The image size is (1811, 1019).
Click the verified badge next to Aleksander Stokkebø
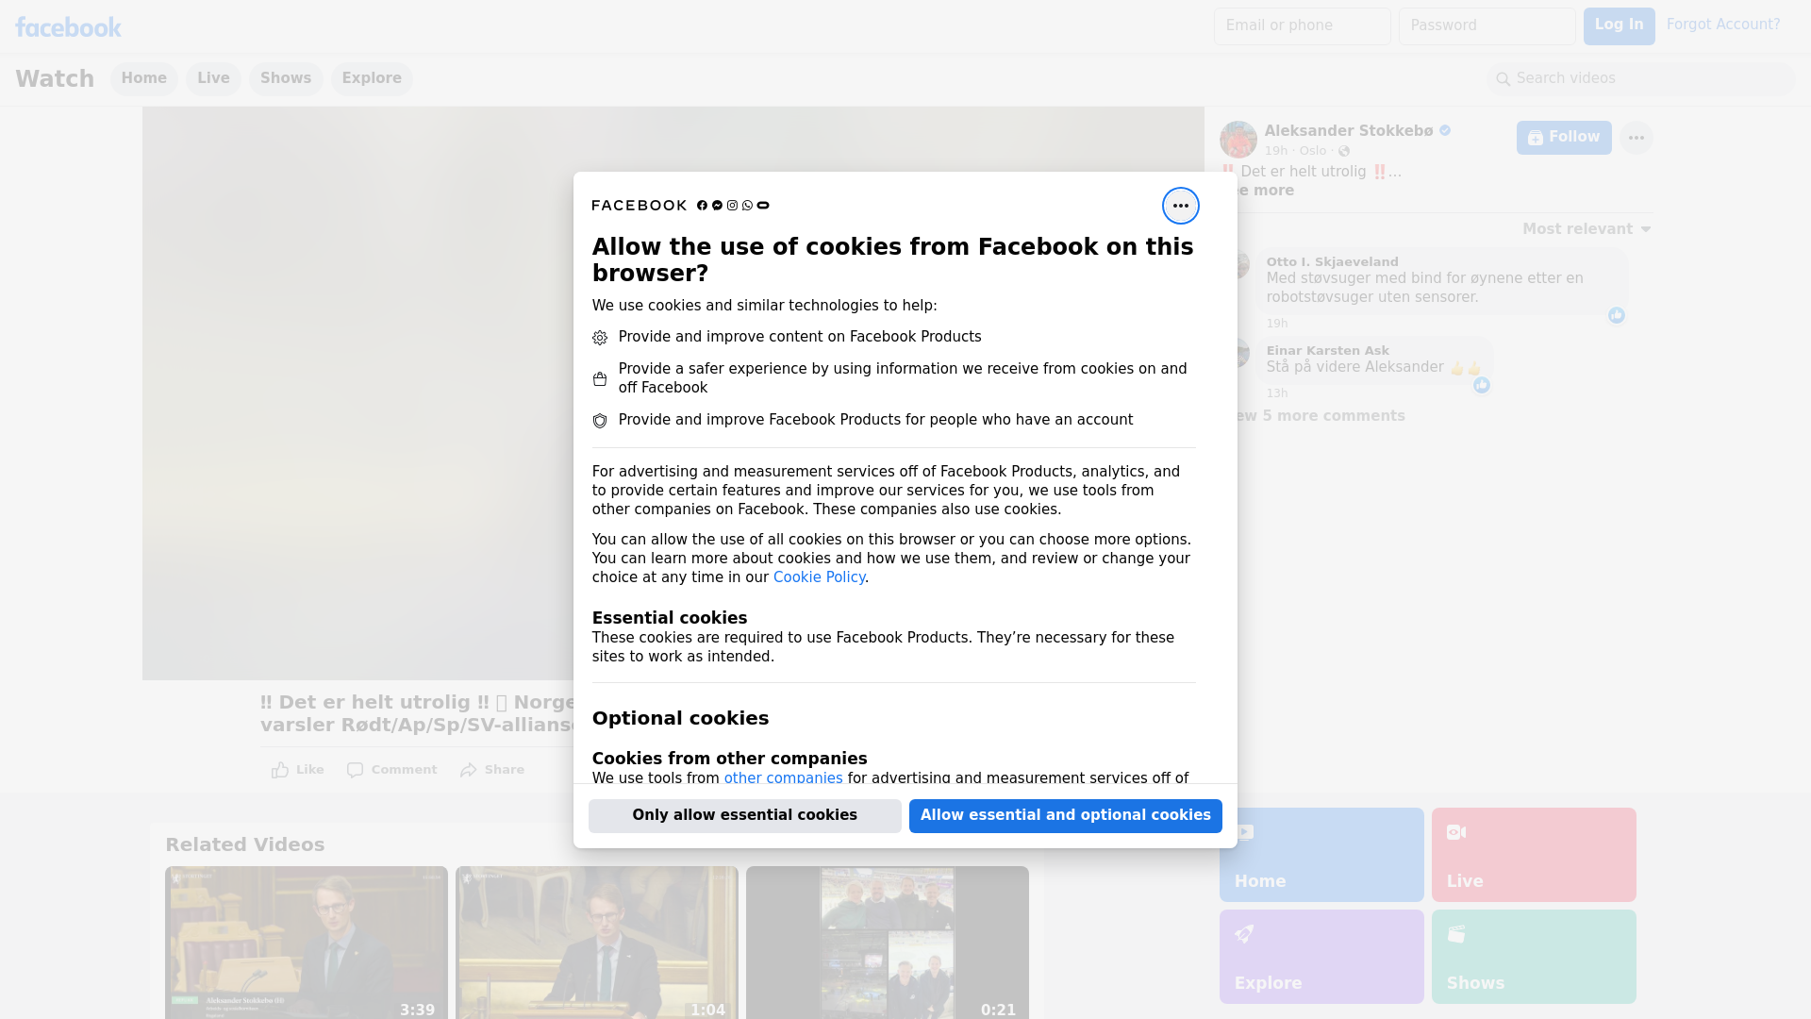click(1445, 131)
